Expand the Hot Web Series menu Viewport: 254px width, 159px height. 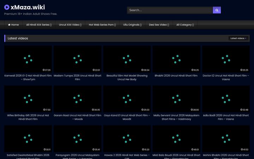(x=102, y=25)
